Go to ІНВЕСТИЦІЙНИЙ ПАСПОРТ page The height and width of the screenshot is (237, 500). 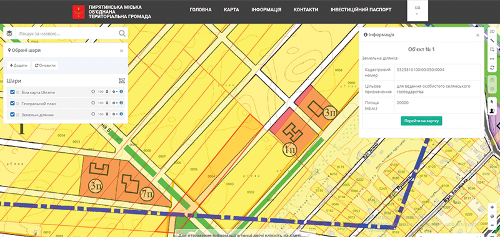click(x=361, y=10)
